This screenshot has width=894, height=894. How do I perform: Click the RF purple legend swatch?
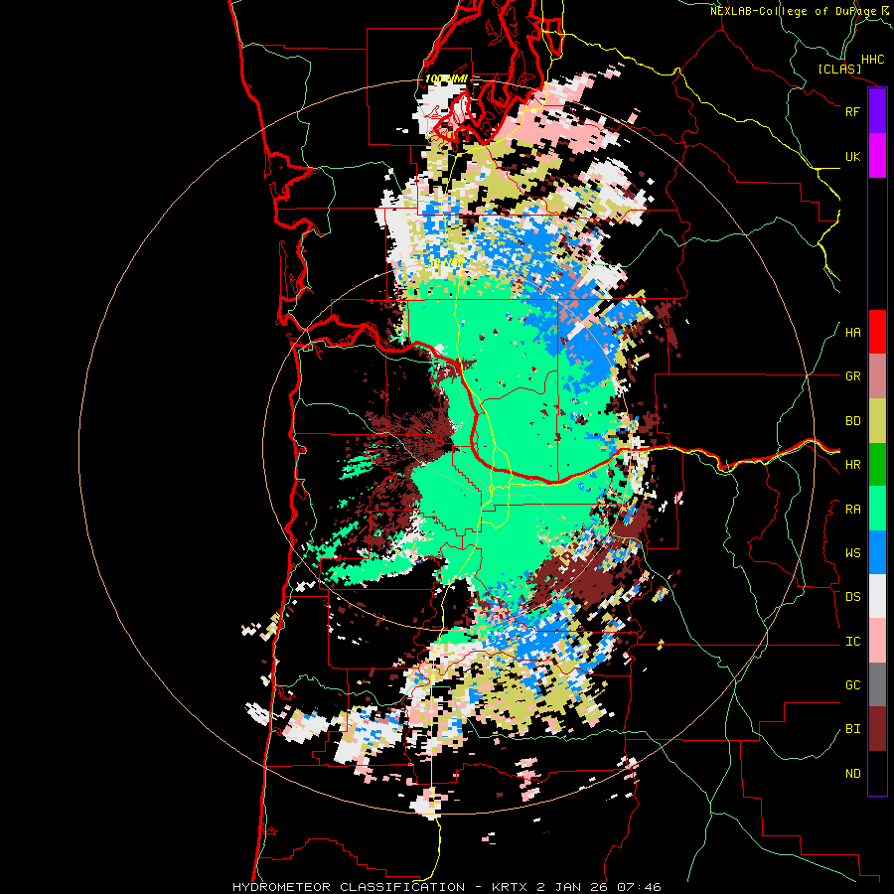coord(877,111)
